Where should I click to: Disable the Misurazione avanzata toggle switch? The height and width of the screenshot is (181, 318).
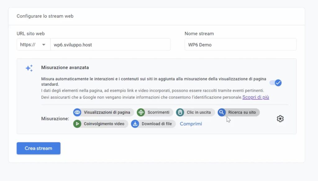point(275,83)
